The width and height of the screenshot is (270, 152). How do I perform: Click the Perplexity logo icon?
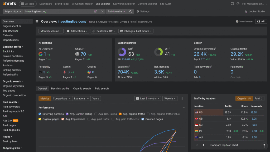(40, 72)
